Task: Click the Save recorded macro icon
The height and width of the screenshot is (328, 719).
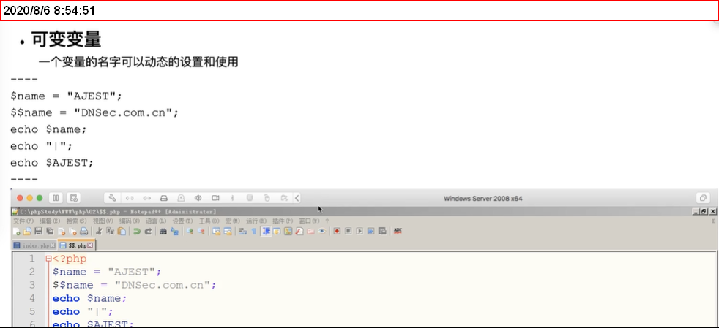Action: tap(382, 232)
